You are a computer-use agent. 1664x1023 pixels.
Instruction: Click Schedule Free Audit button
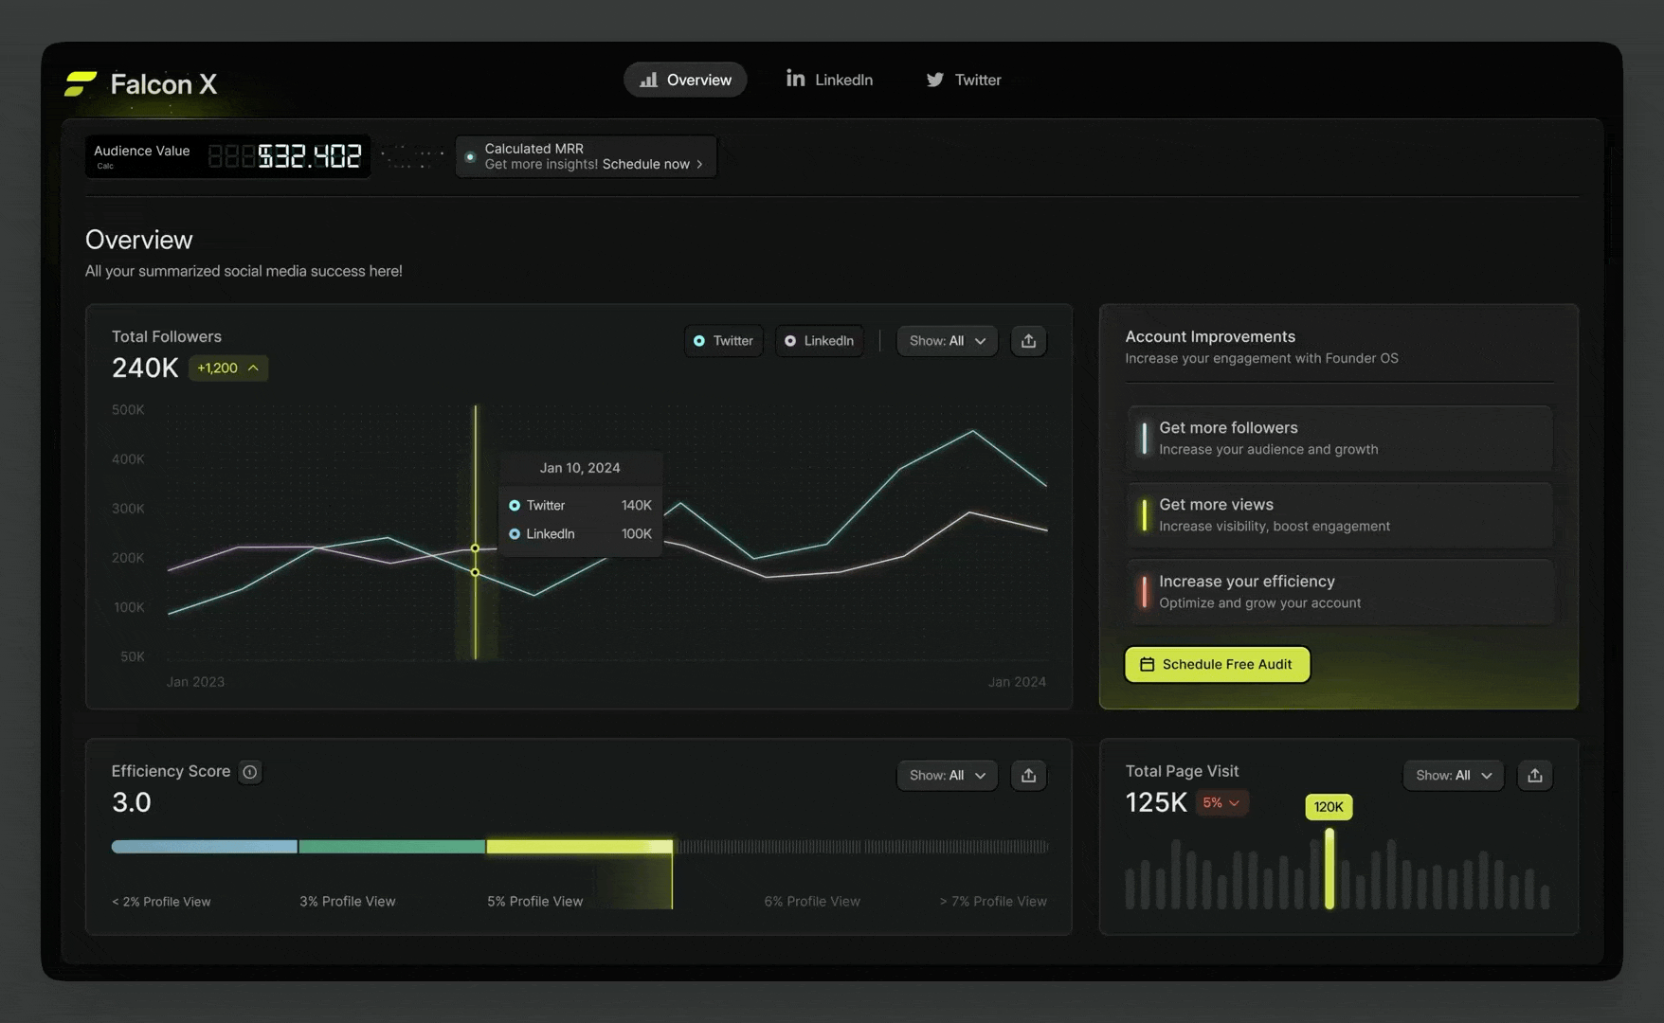[1218, 665]
